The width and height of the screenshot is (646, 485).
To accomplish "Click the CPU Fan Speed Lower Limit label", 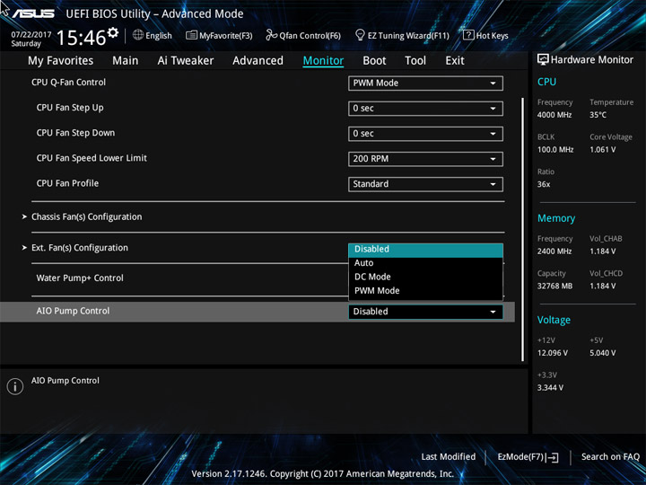I will tap(92, 158).
